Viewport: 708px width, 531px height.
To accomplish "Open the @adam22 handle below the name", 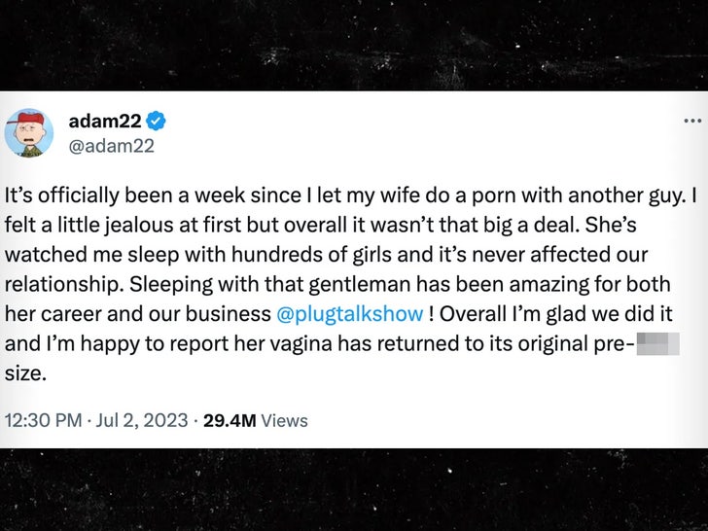I will [111, 146].
